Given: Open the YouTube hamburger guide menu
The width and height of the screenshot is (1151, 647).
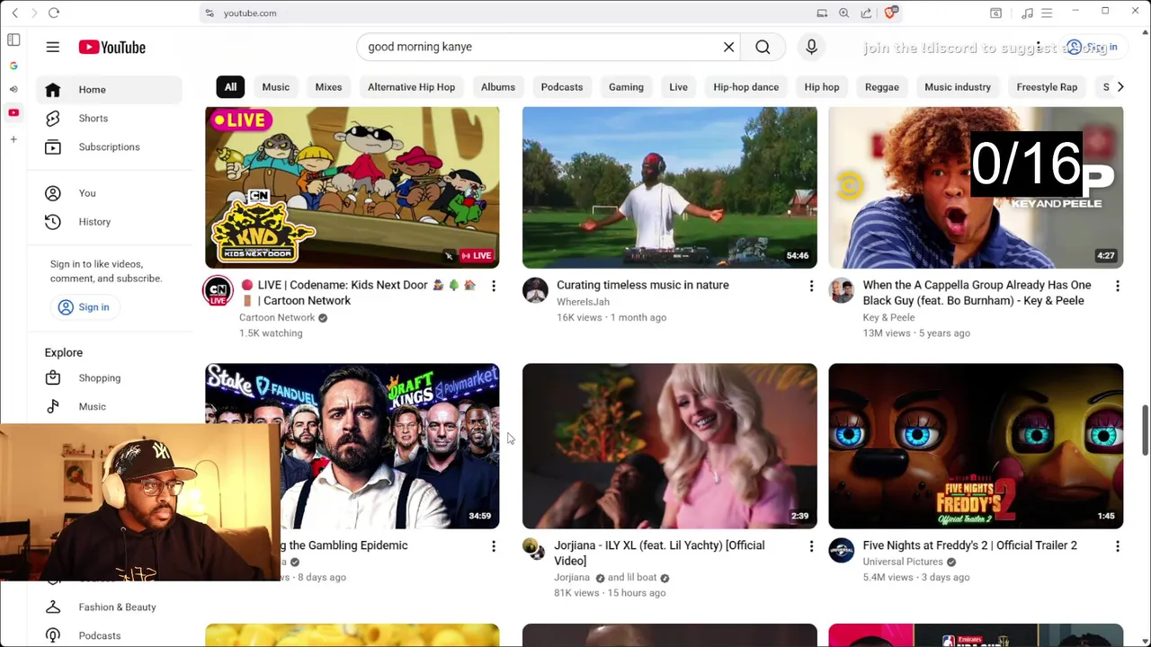Looking at the screenshot, I should (52, 47).
